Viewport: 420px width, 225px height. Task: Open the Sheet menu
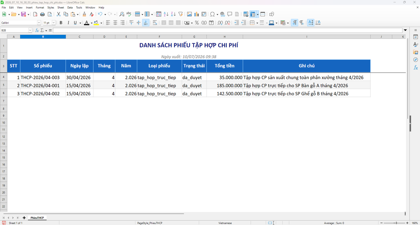coord(61,7)
